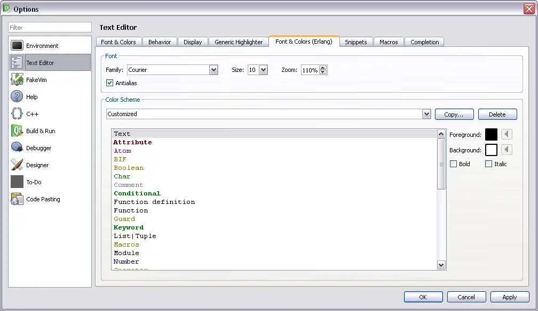
Task: Click the Delete color scheme button
Action: (497, 114)
